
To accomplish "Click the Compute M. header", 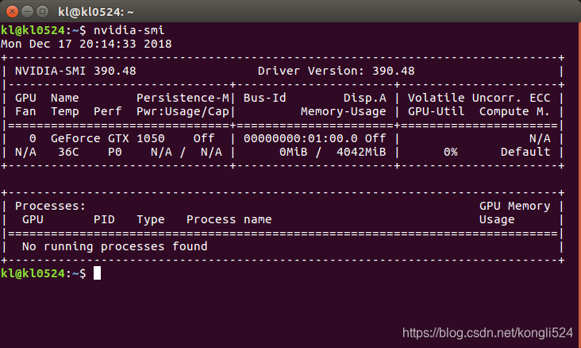I will click(514, 112).
